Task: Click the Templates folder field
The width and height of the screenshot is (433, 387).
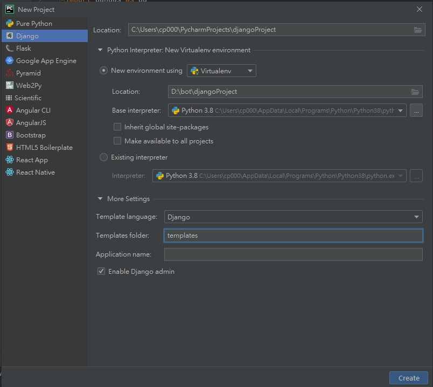Action: [294, 236]
